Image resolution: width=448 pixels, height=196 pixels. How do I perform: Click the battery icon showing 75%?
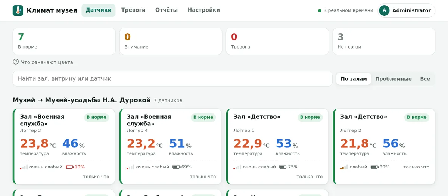pos(283,167)
